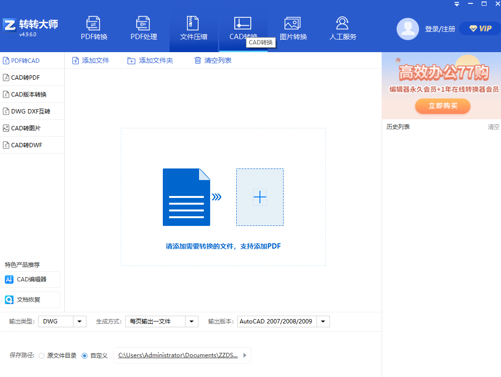
Task: Open the 文件压缩 module icon
Action: coord(193,23)
